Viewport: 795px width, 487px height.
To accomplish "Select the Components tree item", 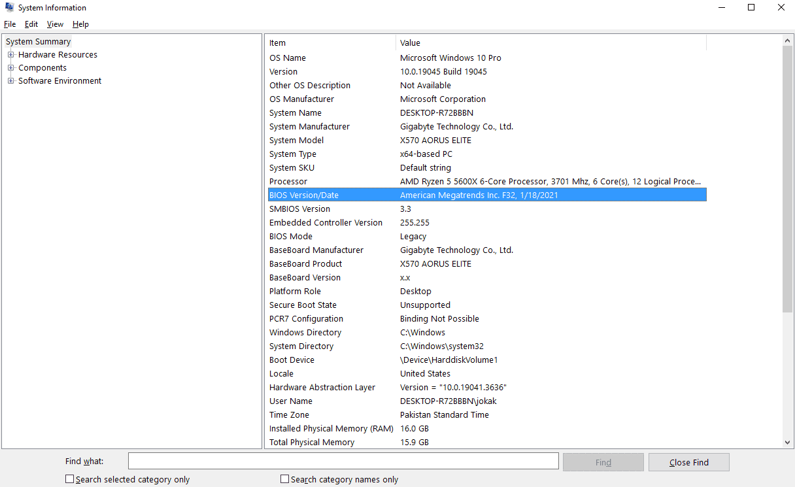I will point(42,68).
